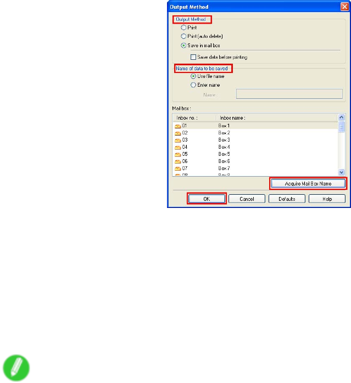Click mailbox icon for inbox 01
Viewport: 351px width, 383px height.
click(x=178, y=126)
